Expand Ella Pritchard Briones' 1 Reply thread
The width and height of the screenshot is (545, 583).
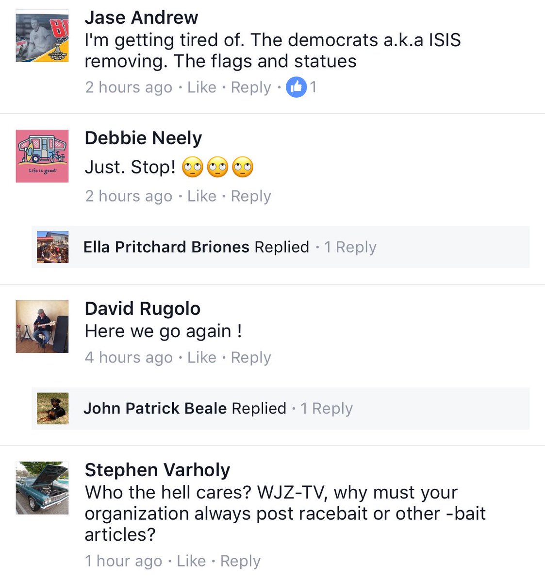(x=350, y=247)
